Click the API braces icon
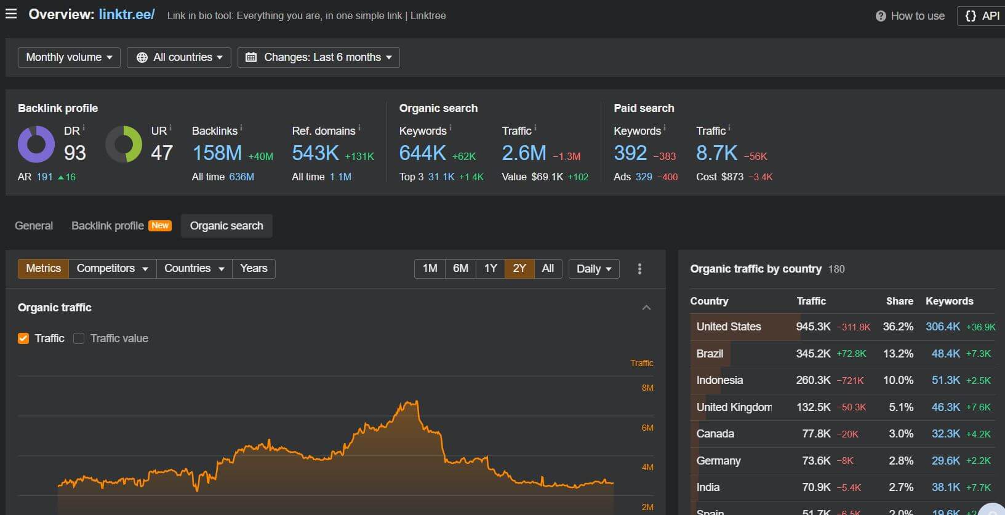 click(x=971, y=16)
